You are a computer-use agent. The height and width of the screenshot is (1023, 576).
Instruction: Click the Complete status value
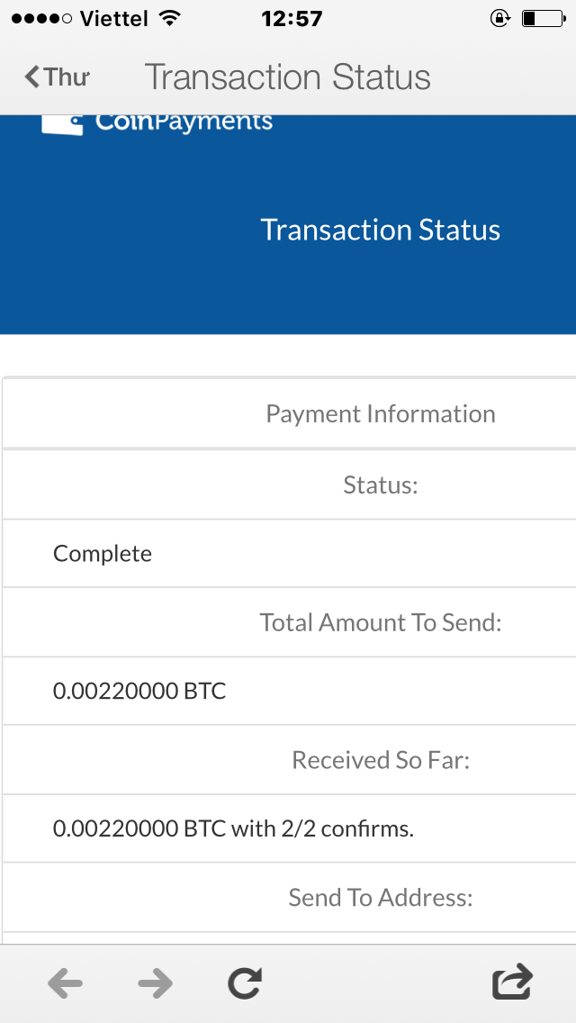click(x=103, y=553)
